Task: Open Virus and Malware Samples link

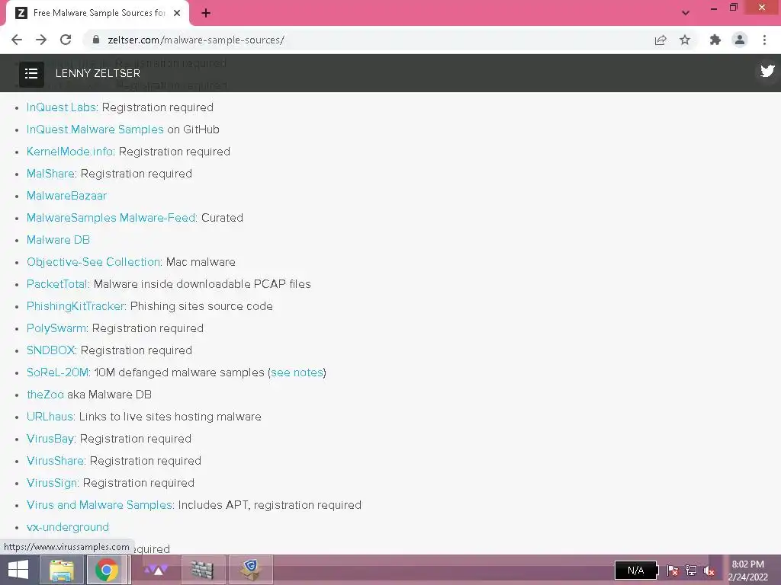Action: coord(101,505)
